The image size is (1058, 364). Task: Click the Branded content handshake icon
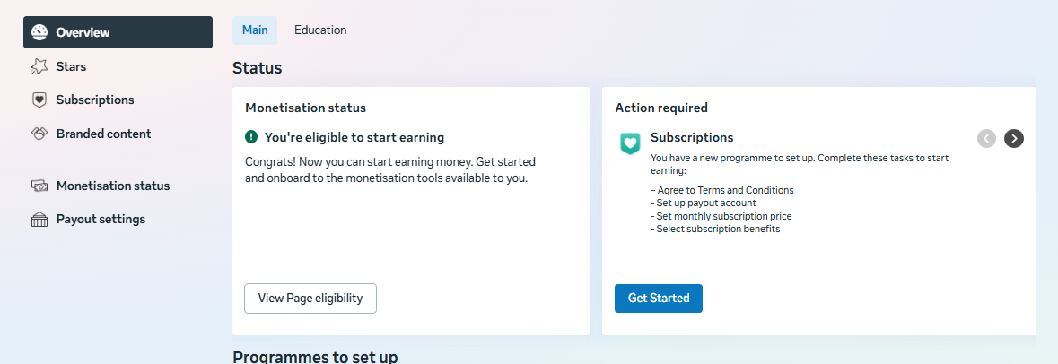(x=39, y=134)
